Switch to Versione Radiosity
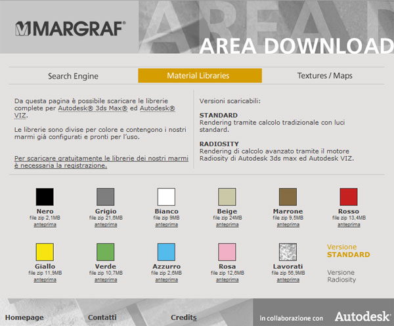The height and width of the screenshot is (326, 394). pyautogui.click(x=341, y=276)
